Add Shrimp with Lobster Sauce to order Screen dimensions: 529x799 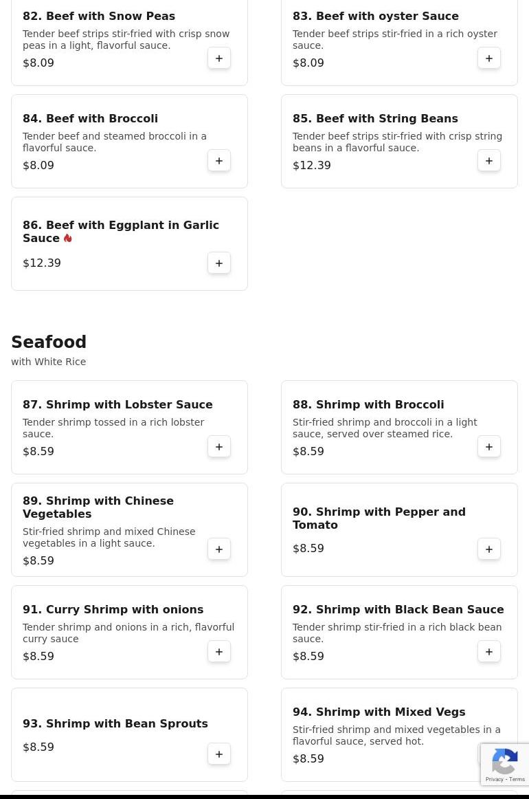pos(219,447)
